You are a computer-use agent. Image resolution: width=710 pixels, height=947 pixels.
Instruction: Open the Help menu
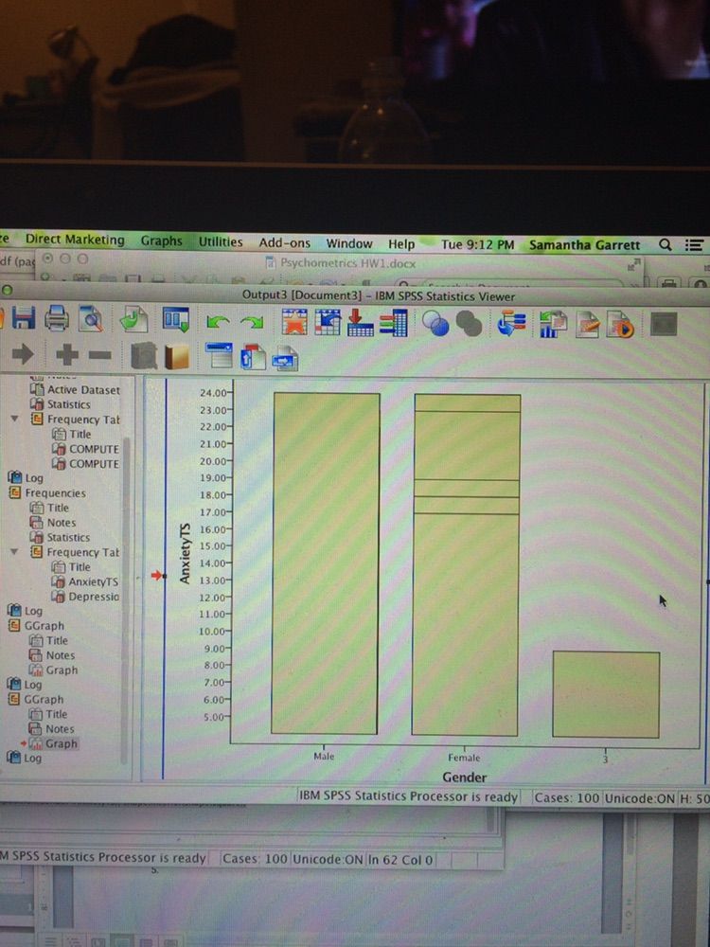click(x=400, y=244)
